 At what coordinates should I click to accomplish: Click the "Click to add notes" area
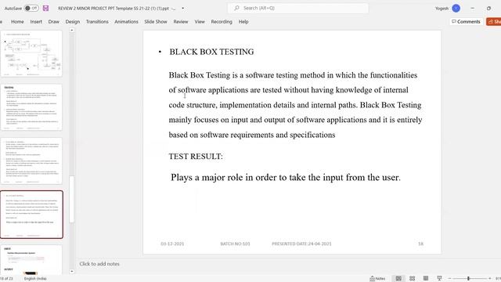99,264
